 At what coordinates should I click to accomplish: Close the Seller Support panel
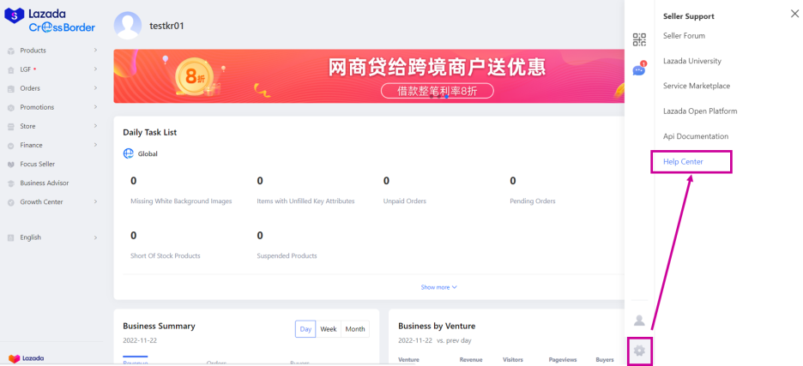click(x=794, y=14)
